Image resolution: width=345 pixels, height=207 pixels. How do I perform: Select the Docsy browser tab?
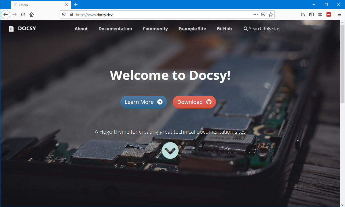[41, 5]
